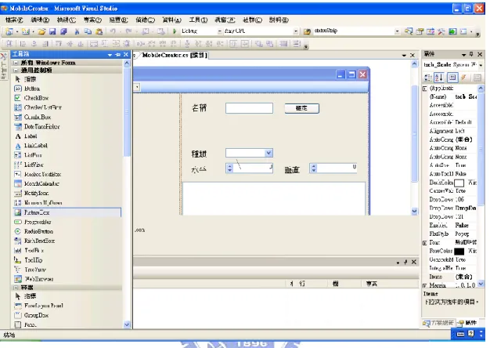Click the Undo arrow icon
This screenshot has height=348, width=490.
(113, 31)
